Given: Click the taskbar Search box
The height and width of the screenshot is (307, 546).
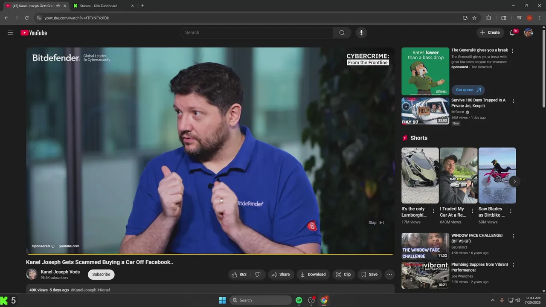Looking at the screenshot, I should point(261,300).
